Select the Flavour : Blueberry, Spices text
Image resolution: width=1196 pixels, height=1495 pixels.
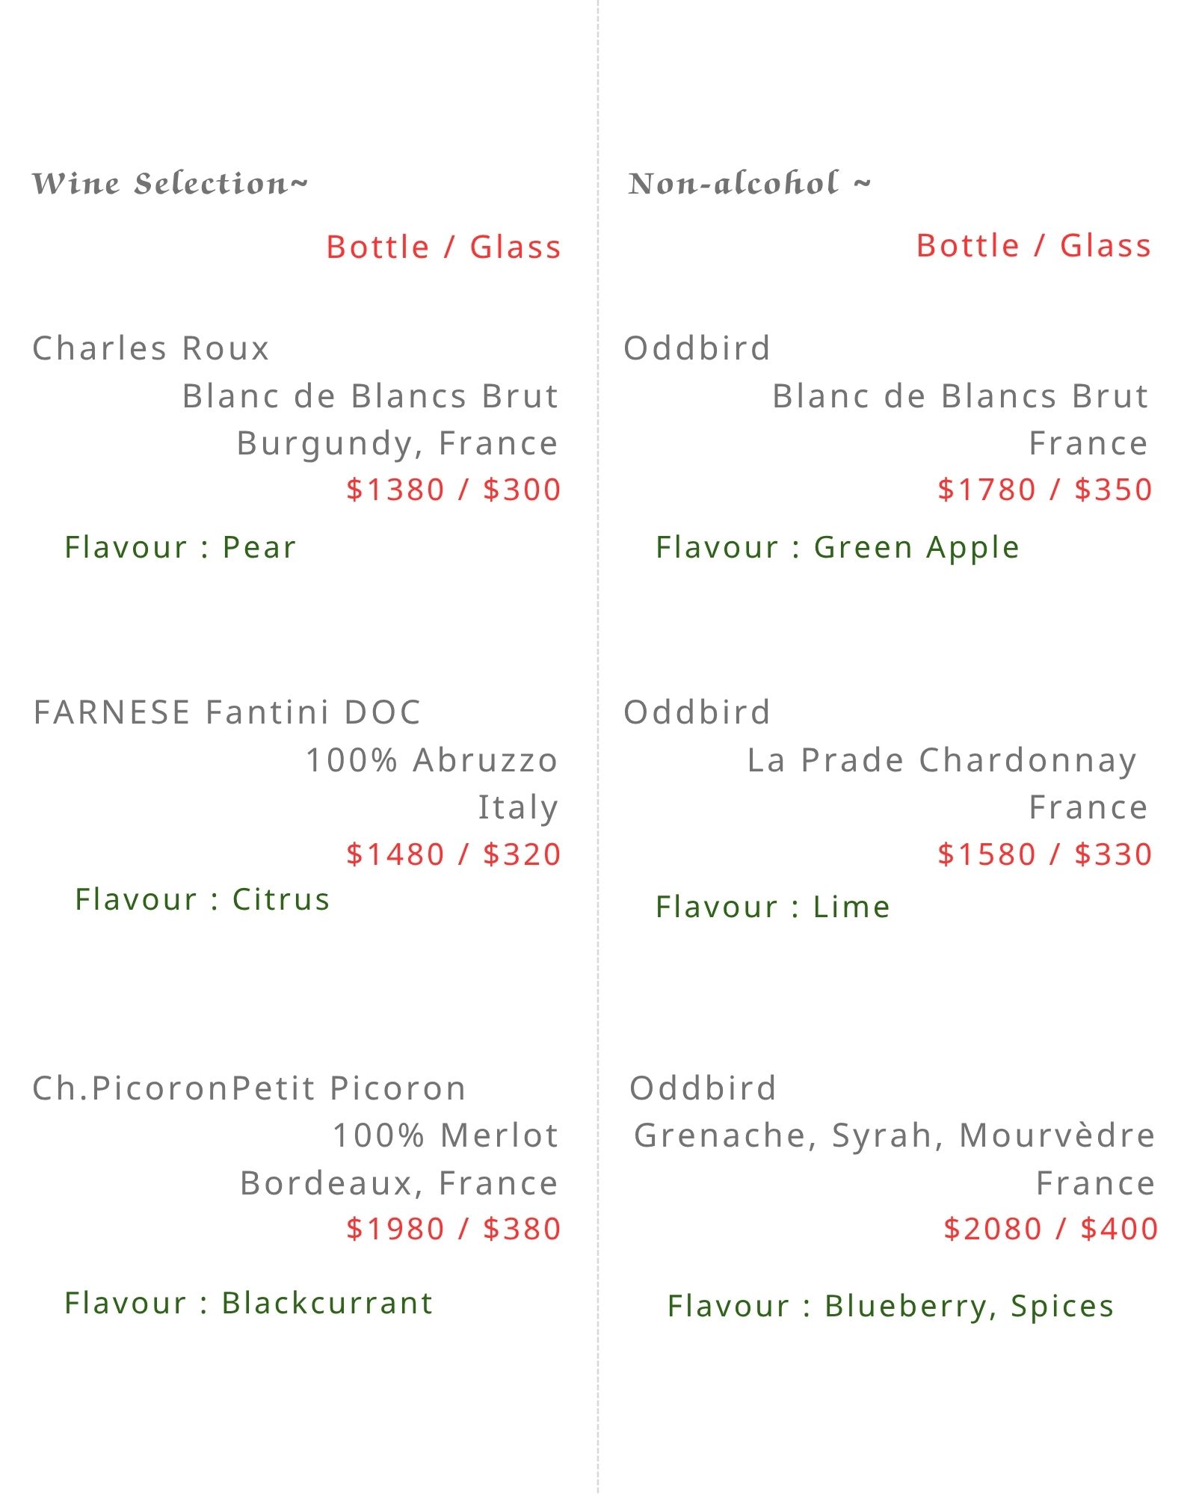890,1306
